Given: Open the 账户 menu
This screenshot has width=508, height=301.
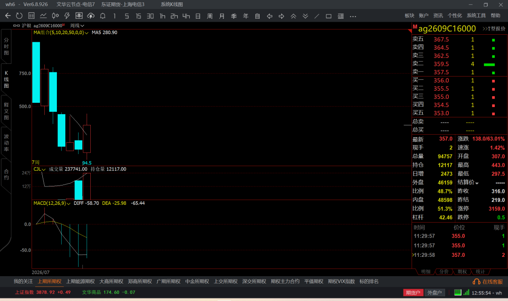Looking at the screenshot, I should pos(423,15).
